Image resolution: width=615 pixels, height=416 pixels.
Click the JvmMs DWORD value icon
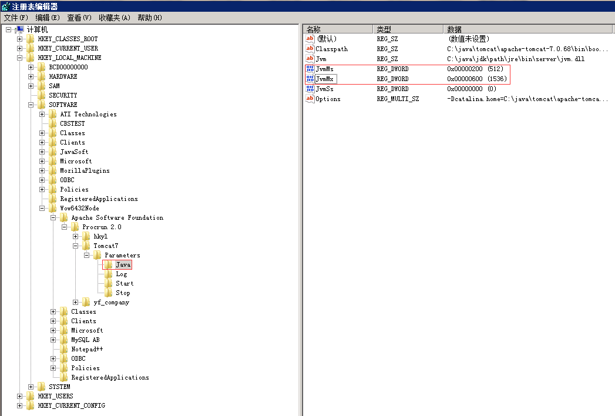click(x=310, y=69)
